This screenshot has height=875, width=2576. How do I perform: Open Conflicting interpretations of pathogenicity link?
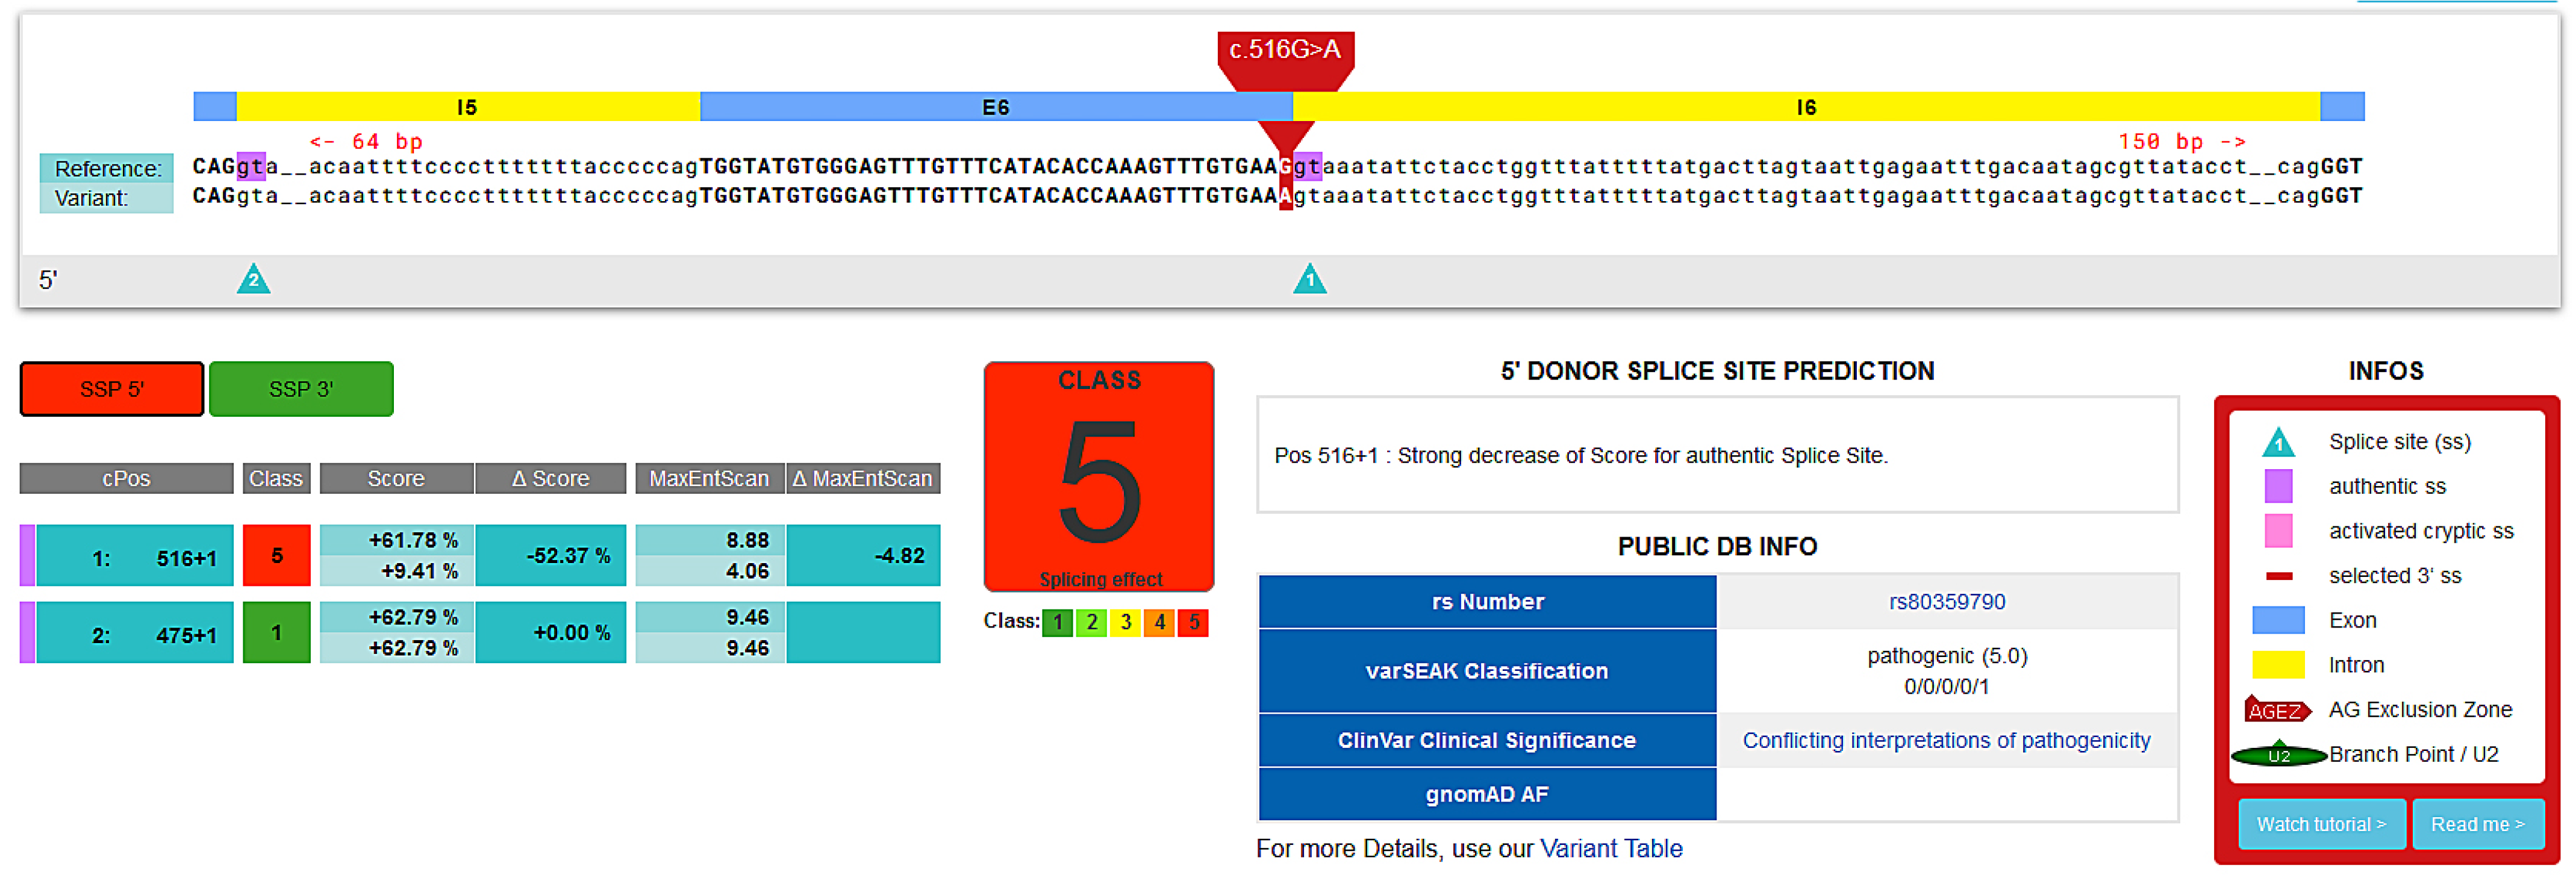[1946, 740]
